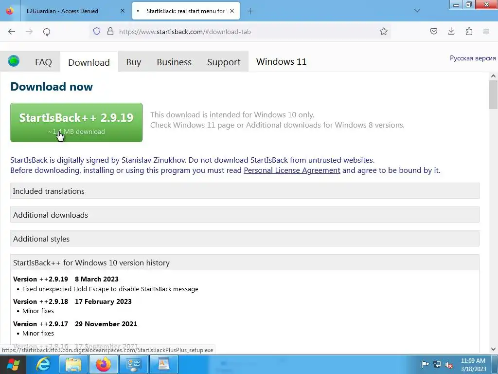The image size is (498, 374).
Task: Open the shield tracking protection icon
Action: click(97, 32)
